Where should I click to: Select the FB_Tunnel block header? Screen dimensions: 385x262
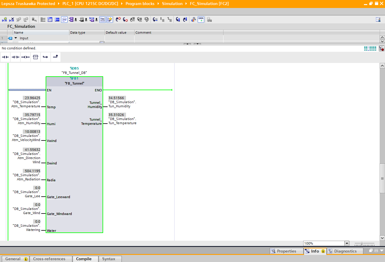tap(74, 83)
